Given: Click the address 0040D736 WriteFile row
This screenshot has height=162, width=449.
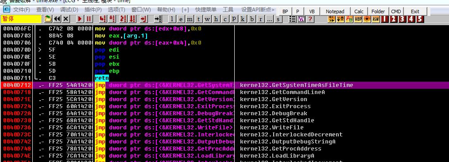Looking at the screenshot, I should [x=224, y=127].
